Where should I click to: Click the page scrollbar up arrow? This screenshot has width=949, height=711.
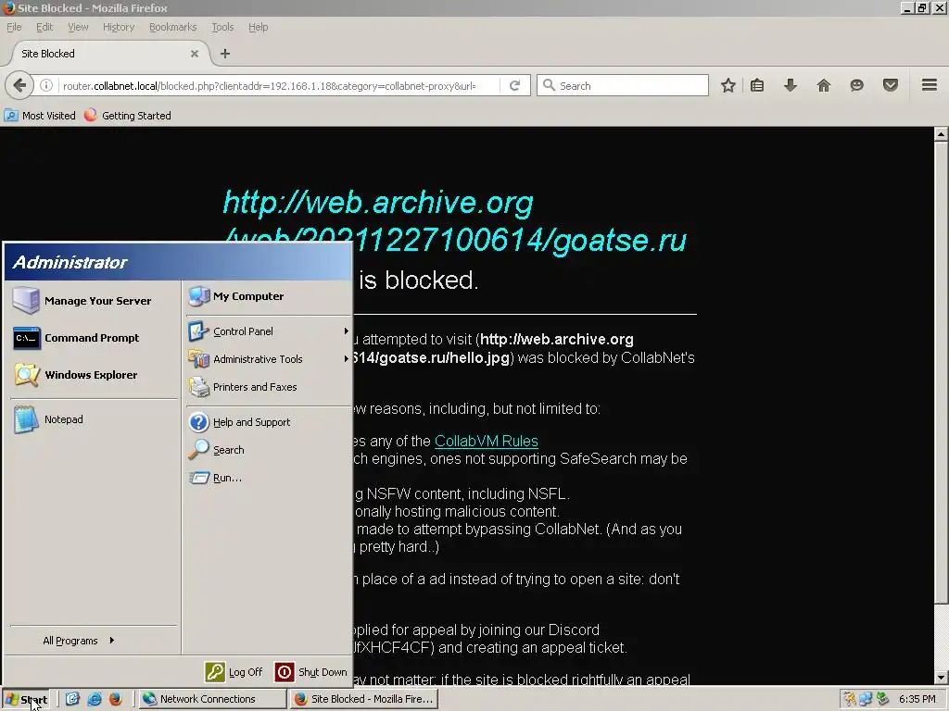941,133
